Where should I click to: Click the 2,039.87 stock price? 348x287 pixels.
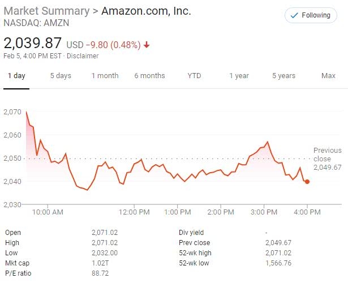[33, 43]
